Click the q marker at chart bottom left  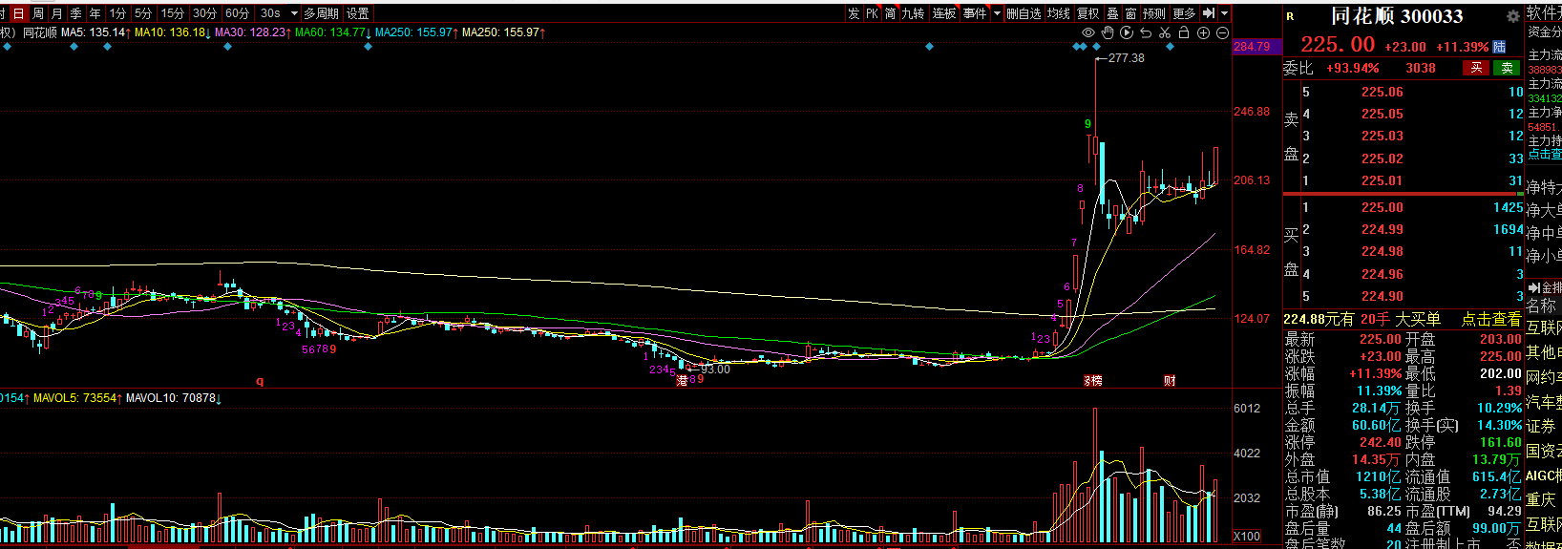259,381
